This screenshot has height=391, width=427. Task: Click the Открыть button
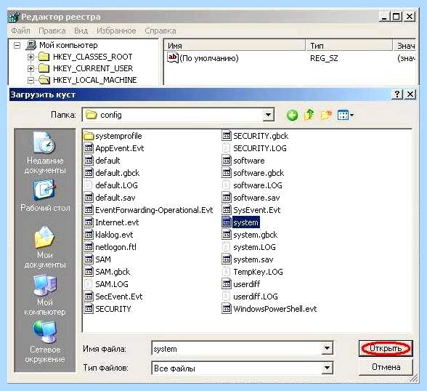coord(386,348)
